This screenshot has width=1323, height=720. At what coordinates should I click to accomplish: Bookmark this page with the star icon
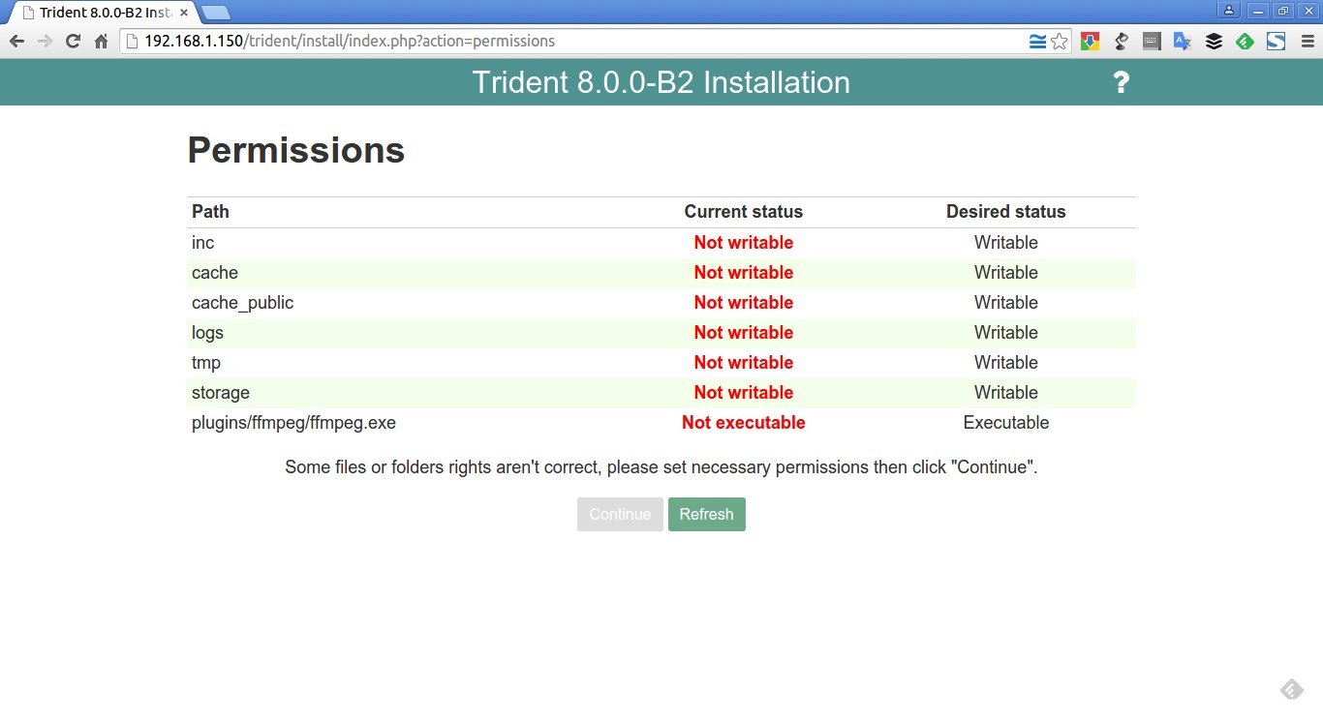point(1060,42)
